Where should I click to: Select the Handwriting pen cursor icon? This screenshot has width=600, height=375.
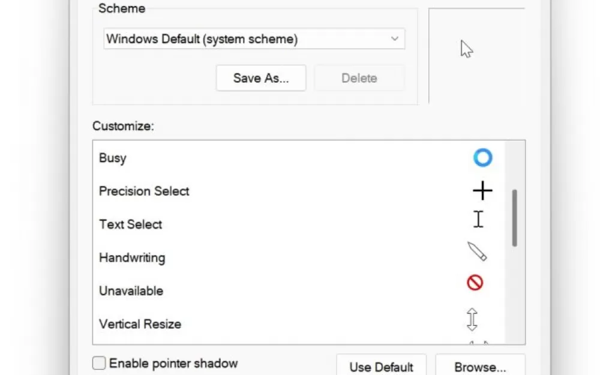477,251
